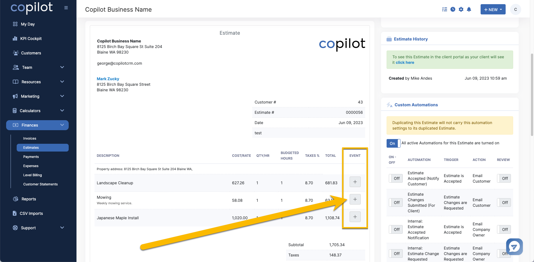Viewport: 534px width, 262px height.
Task: Go to My Day page
Action: (x=28, y=24)
